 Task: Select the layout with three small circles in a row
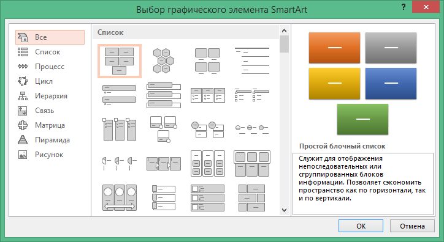(x=251, y=129)
